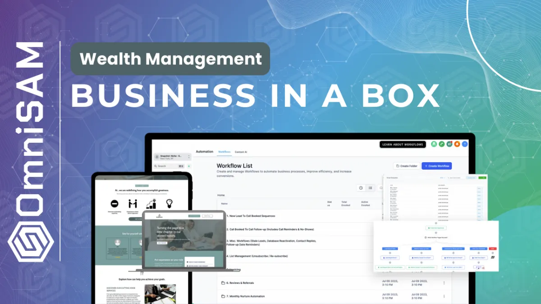Click the Home breadcrumb
Viewport: 541px width, 304px height.
[221, 195]
